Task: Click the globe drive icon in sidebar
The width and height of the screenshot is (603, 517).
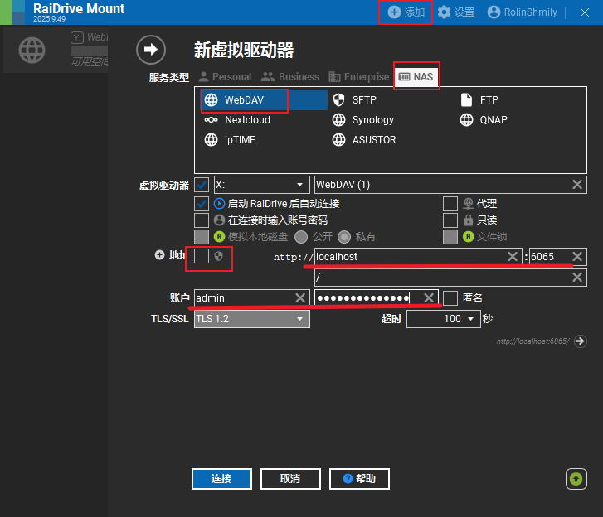Action: (x=32, y=50)
